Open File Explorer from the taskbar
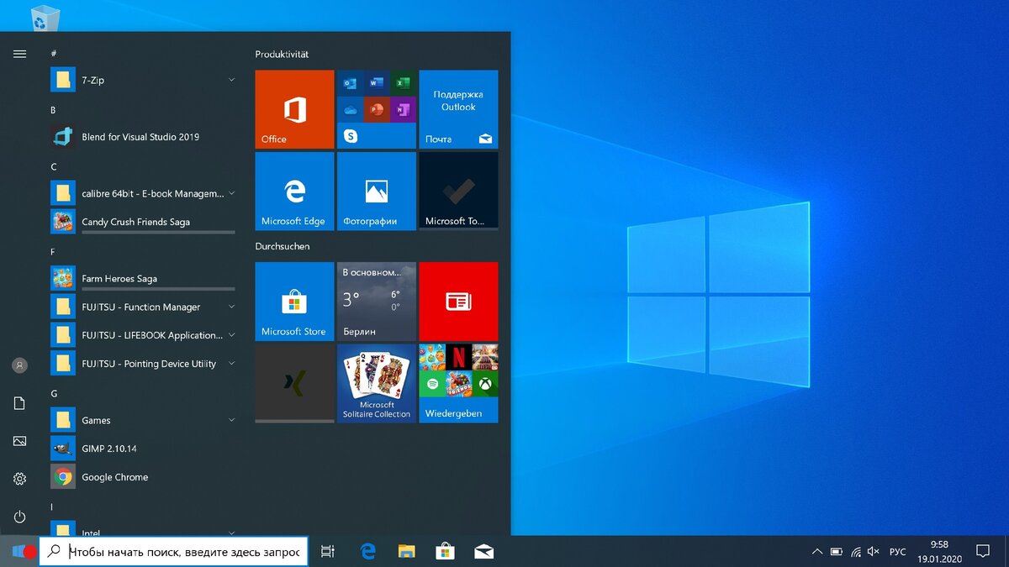 pyautogui.click(x=407, y=551)
